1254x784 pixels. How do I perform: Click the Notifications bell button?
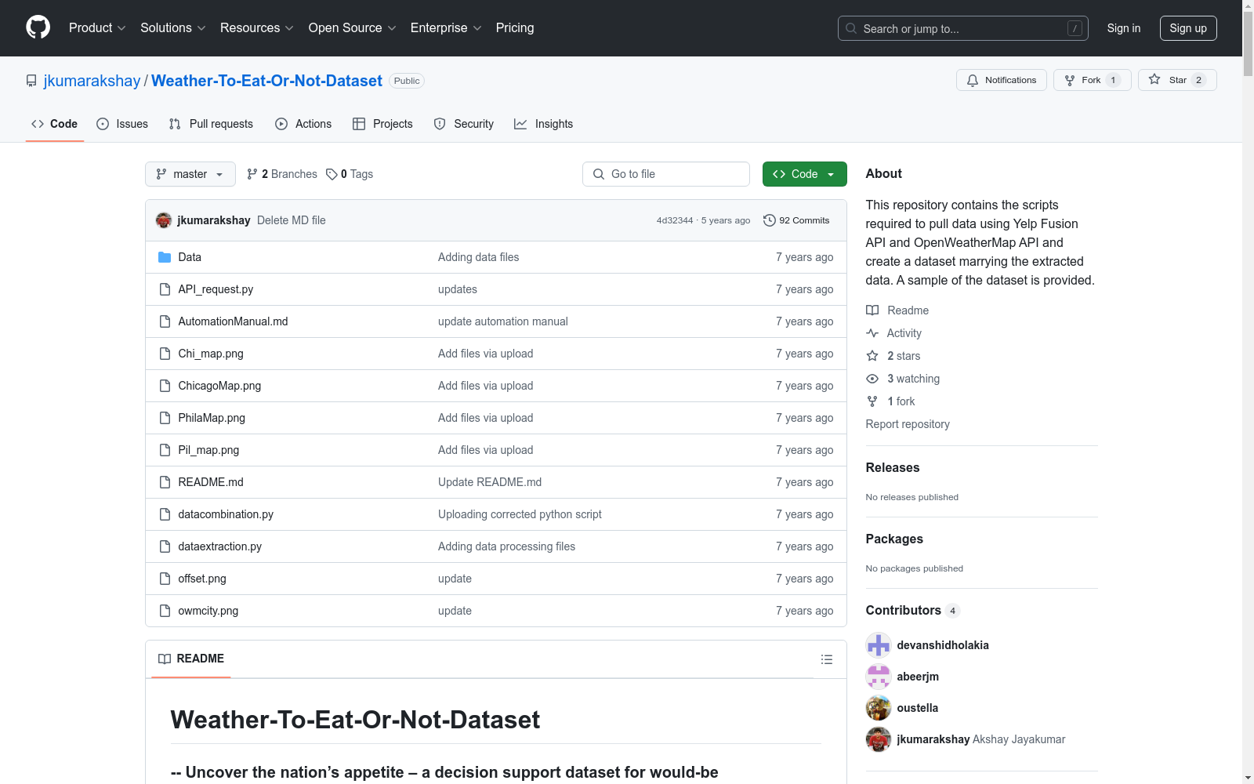tap(1001, 80)
